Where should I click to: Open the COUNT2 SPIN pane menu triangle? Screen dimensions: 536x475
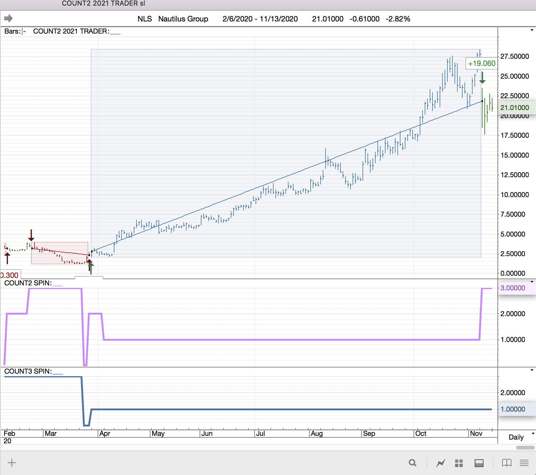532,282
